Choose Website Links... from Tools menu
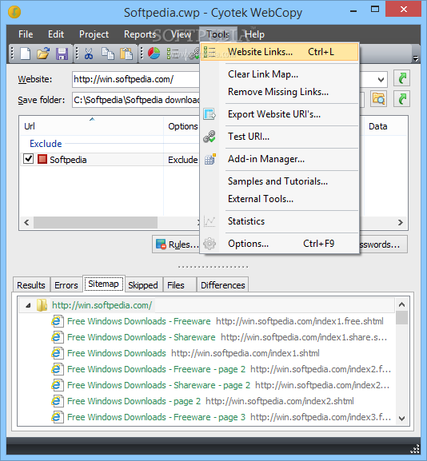 point(280,52)
